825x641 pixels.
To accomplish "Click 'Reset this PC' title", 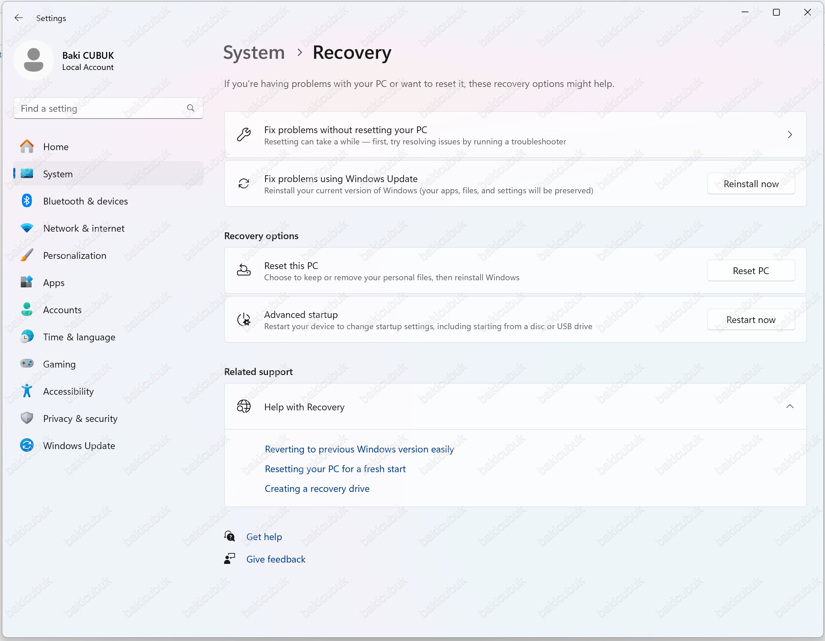I will [291, 265].
